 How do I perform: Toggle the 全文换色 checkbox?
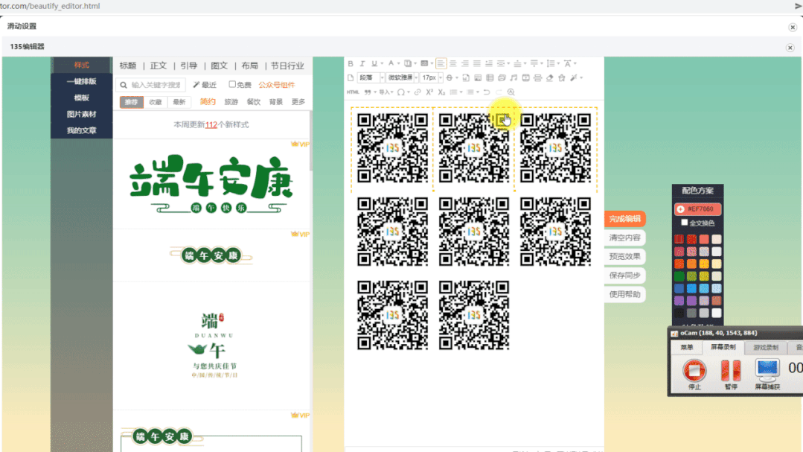point(685,223)
